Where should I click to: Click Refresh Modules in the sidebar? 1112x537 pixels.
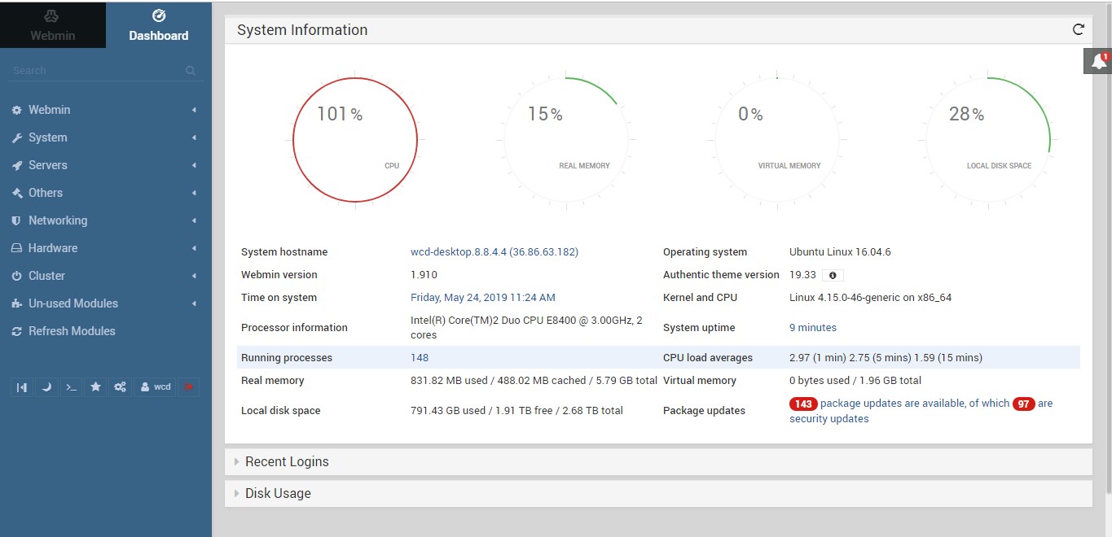70,331
